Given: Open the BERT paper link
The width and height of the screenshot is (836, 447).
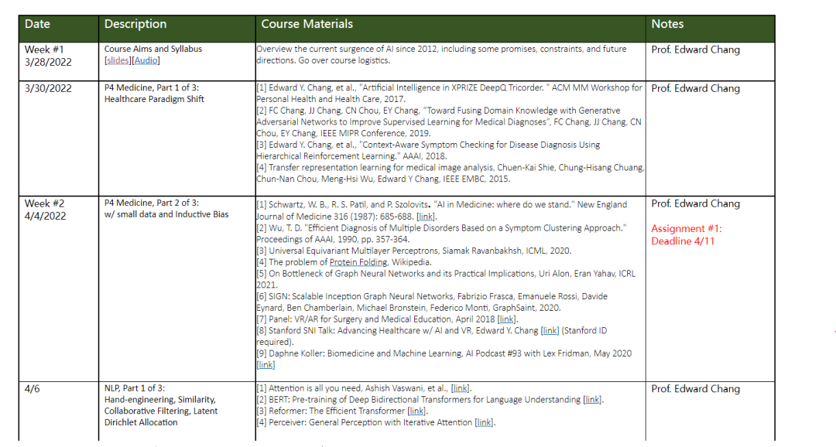Looking at the screenshot, I should (592, 400).
